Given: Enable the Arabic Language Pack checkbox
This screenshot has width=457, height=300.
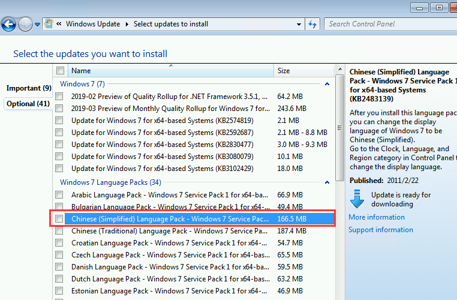Looking at the screenshot, I should 59,195.
